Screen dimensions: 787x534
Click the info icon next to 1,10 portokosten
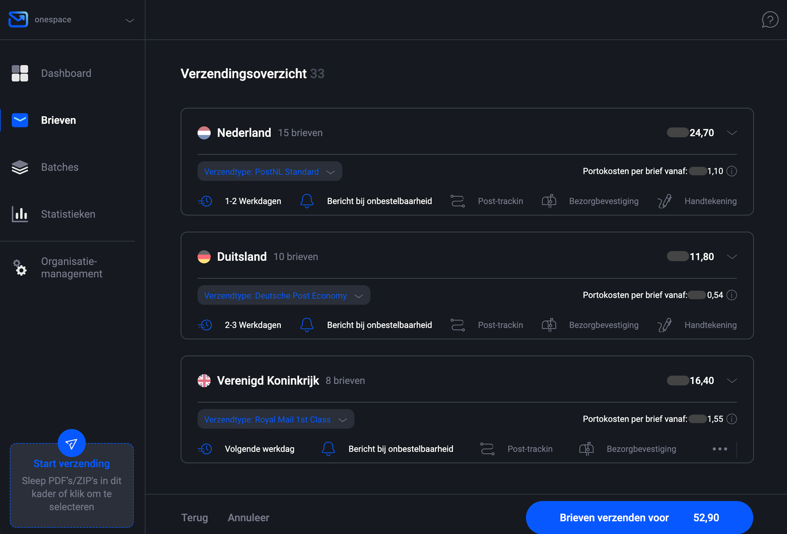732,171
